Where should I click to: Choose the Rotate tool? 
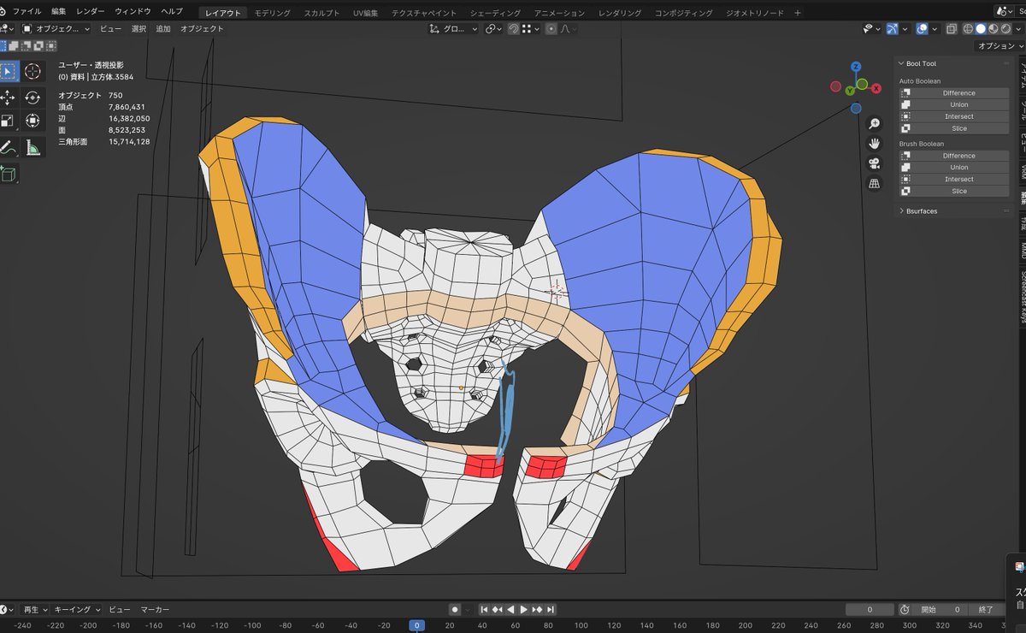click(32, 97)
